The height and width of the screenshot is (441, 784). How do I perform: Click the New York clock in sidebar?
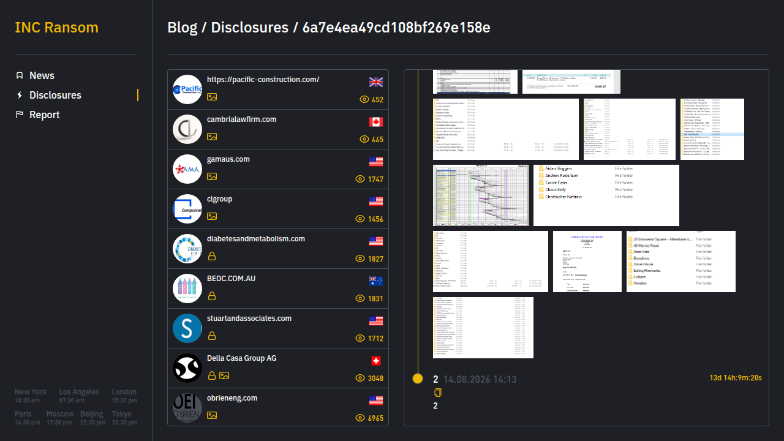pos(31,396)
